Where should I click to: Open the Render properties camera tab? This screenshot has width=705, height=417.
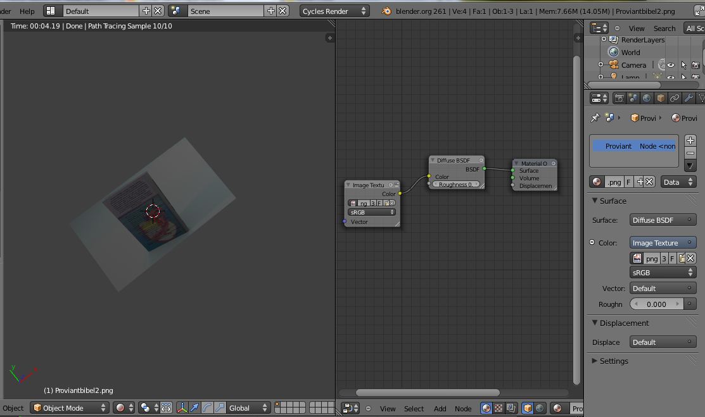[619, 98]
